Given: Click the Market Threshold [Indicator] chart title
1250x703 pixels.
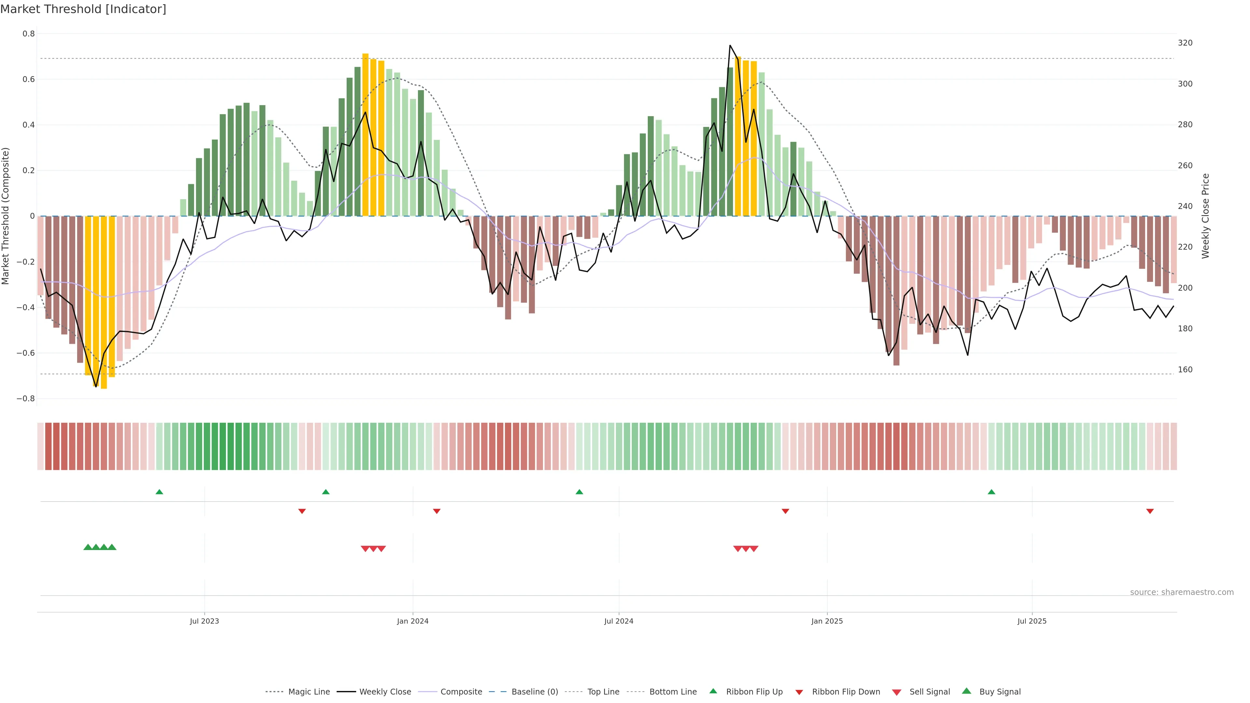Looking at the screenshot, I should pos(83,9).
